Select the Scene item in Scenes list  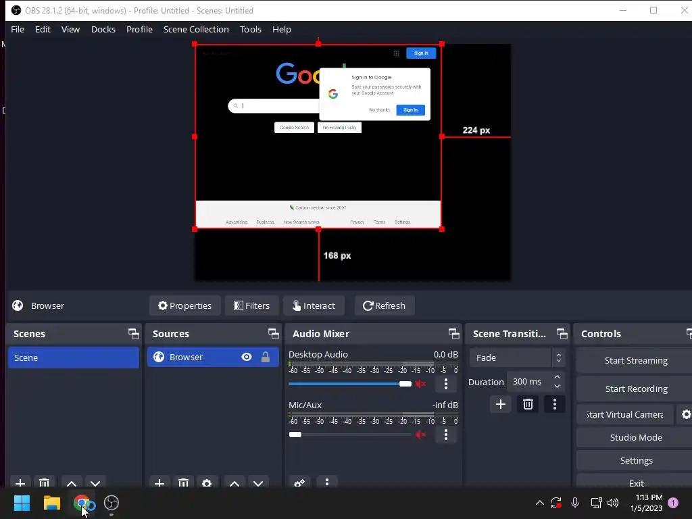[x=73, y=357]
